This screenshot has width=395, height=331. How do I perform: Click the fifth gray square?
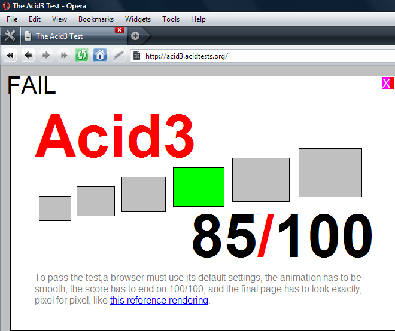coord(261,180)
